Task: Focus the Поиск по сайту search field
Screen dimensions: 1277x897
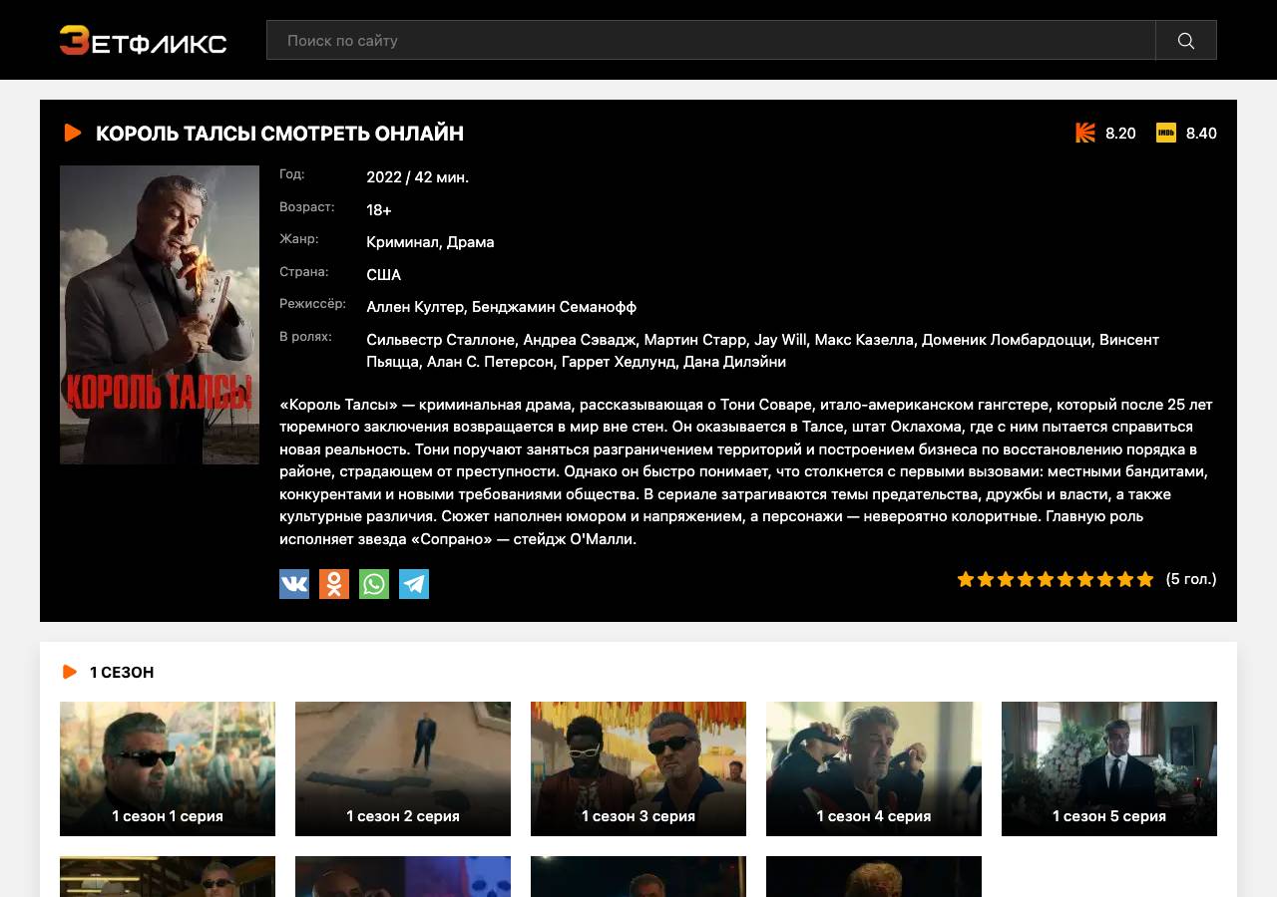Action: click(711, 40)
